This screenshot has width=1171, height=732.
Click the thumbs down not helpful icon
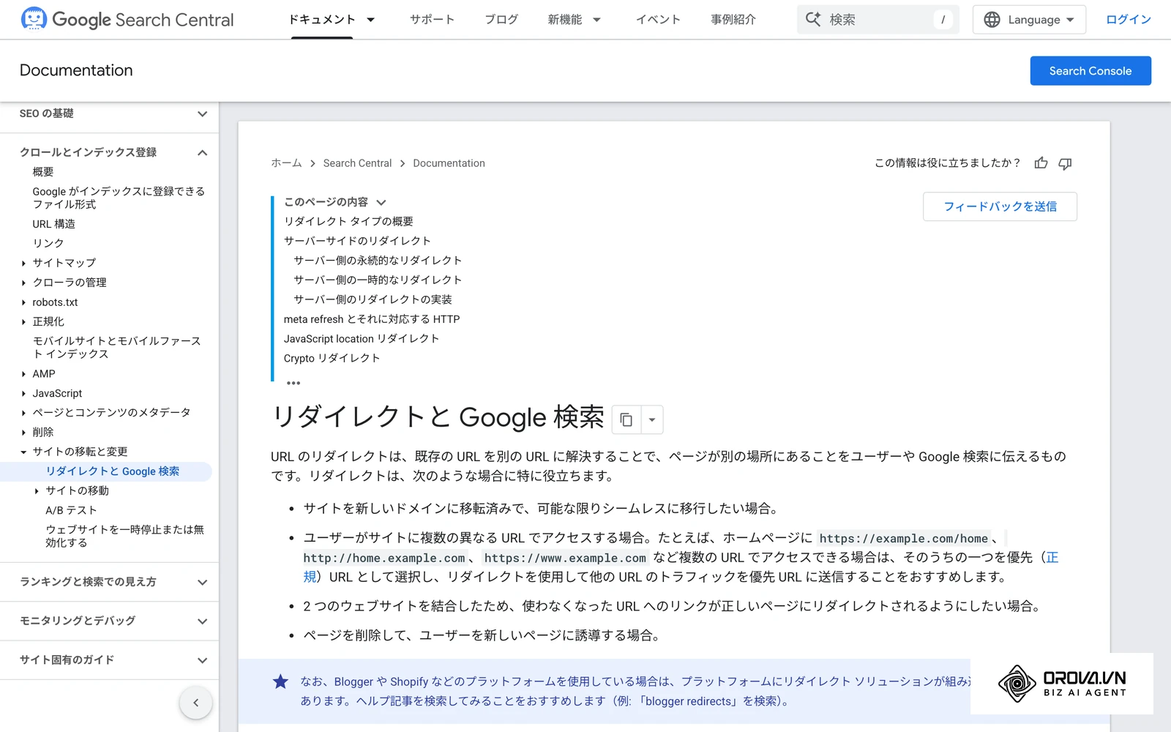pos(1065,163)
